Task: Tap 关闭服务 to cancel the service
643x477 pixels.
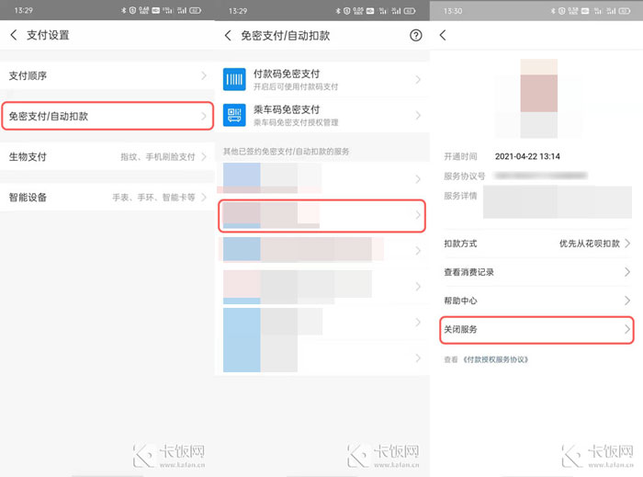Action: [x=536, y=329]
